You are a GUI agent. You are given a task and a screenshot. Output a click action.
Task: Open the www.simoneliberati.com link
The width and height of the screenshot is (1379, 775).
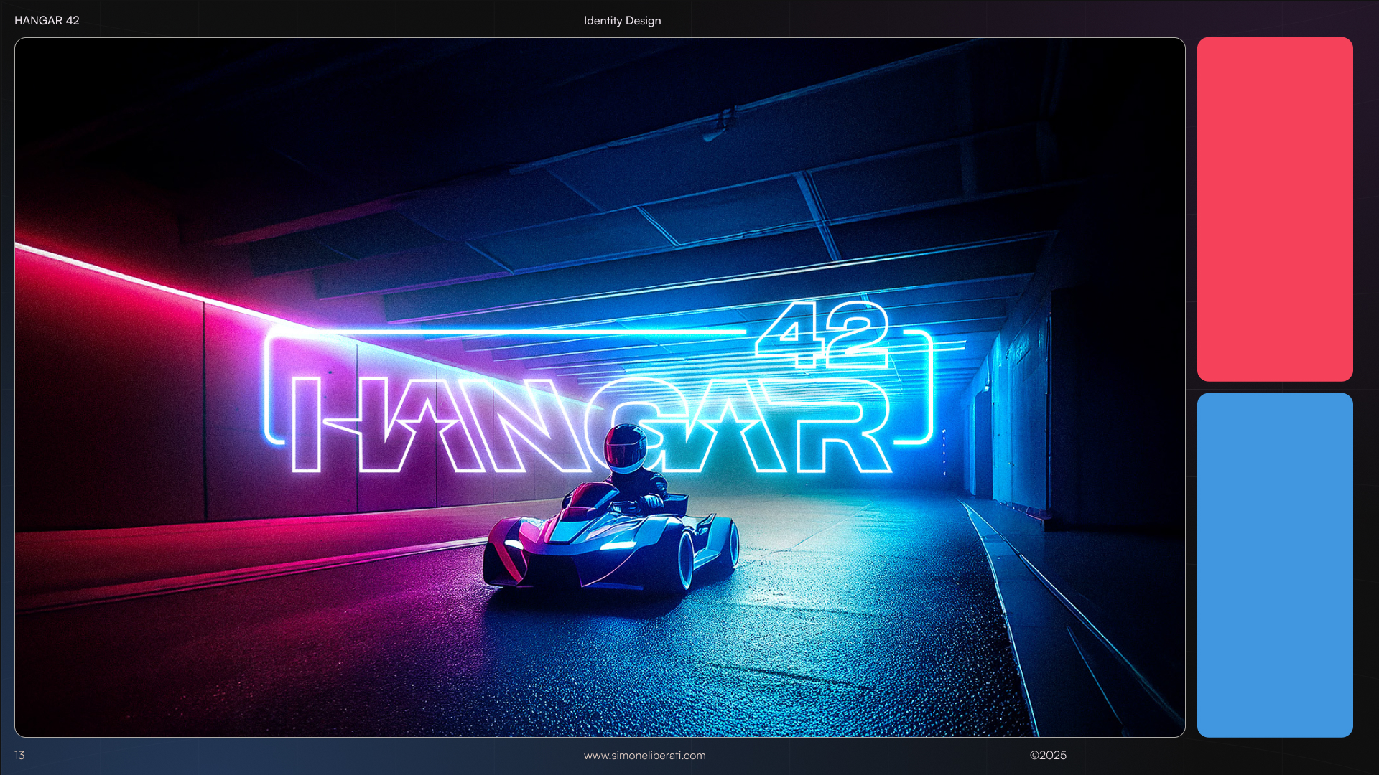644,755
